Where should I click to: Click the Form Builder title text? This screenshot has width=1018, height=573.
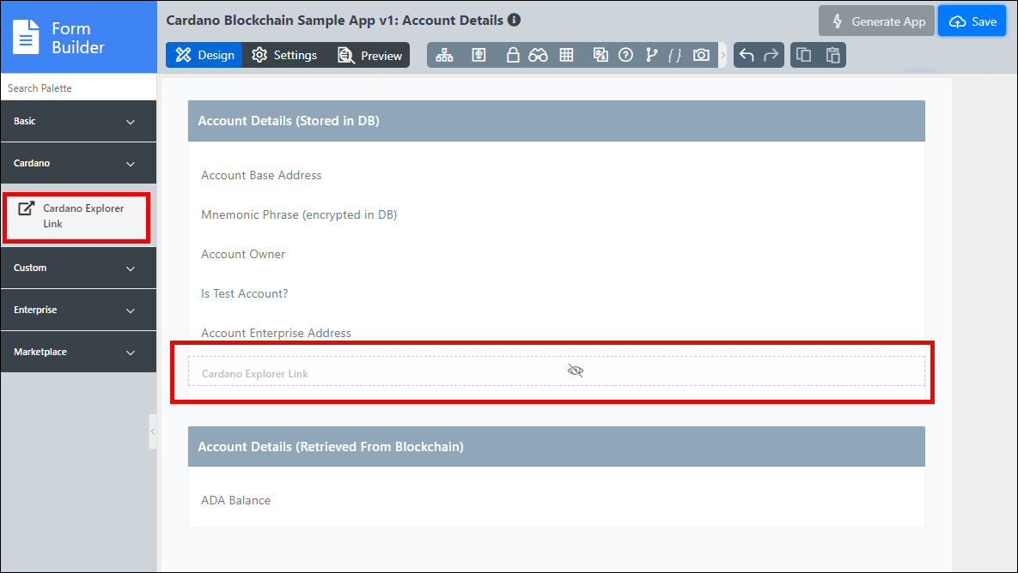click(x=78, y=38)
